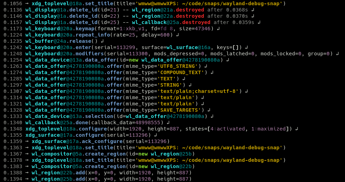345x182 pixels.
Task: Click the 'STRING' mime type on the 0.1297 line
Action: tap(170, 85)
